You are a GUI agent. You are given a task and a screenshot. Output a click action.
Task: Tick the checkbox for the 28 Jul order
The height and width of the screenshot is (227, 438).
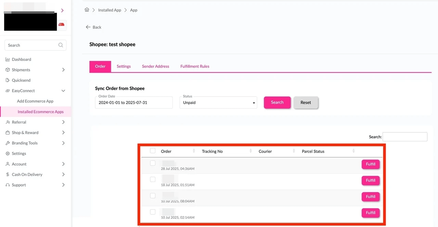click(x=153, y=163)
